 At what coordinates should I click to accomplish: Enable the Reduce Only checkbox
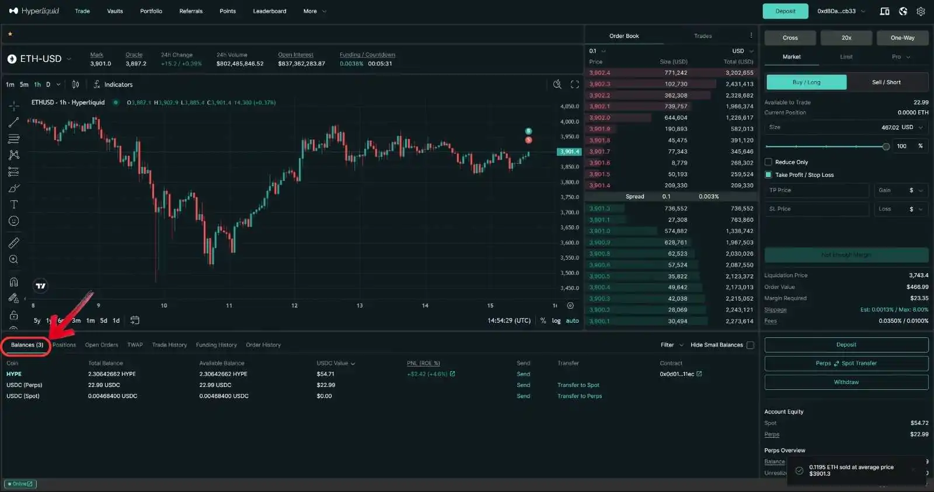pos(768,162)
